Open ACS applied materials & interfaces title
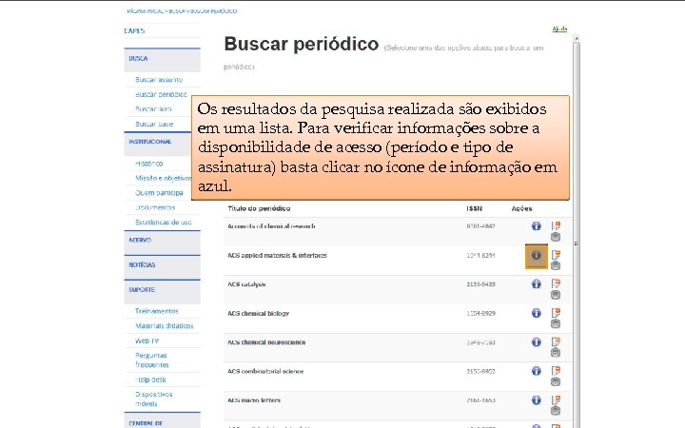Screen dimensions: 685x428 point(277,255)
